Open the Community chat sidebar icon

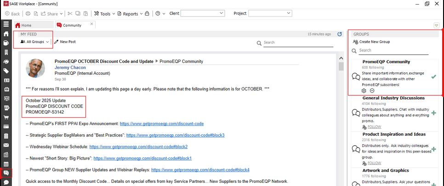[x=6, y=173]
